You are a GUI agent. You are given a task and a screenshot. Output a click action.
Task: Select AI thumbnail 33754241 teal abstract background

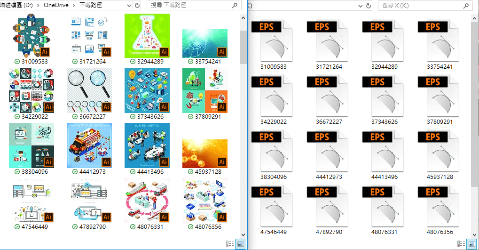click(x=204, y=43)
